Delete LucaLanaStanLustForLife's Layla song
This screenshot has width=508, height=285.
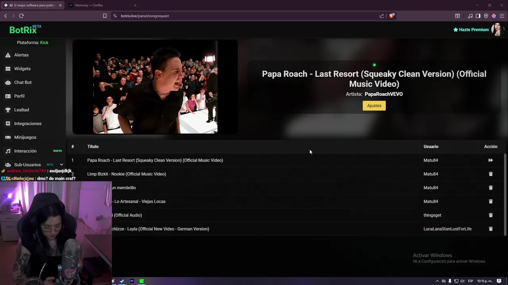(x=491, y=229)
